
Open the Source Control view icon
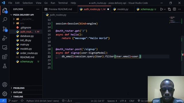(x=5, y=29)
